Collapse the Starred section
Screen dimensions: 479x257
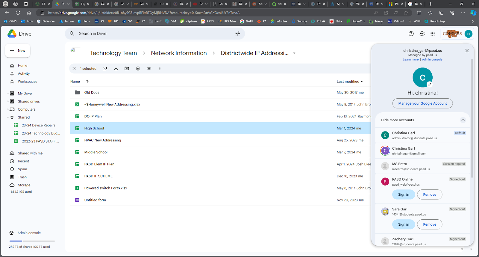coord(8,117)
